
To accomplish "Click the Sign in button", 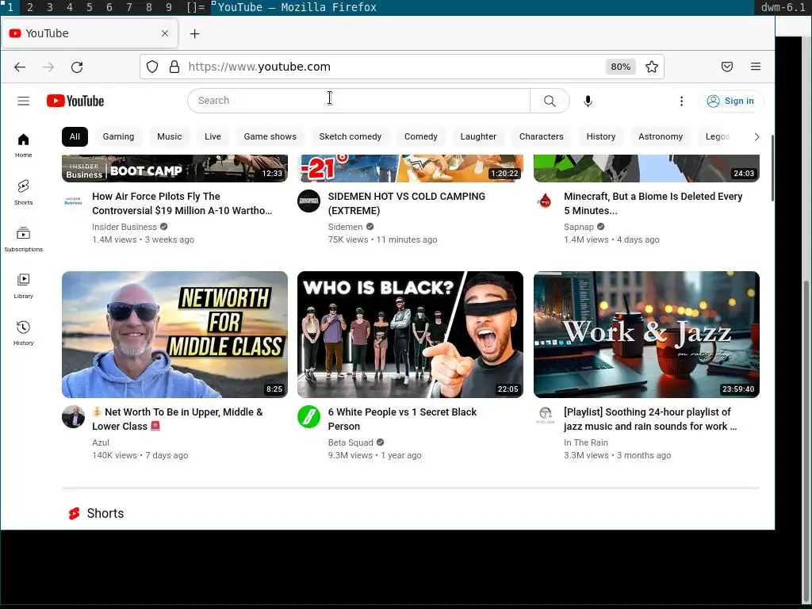I will 730,101.
